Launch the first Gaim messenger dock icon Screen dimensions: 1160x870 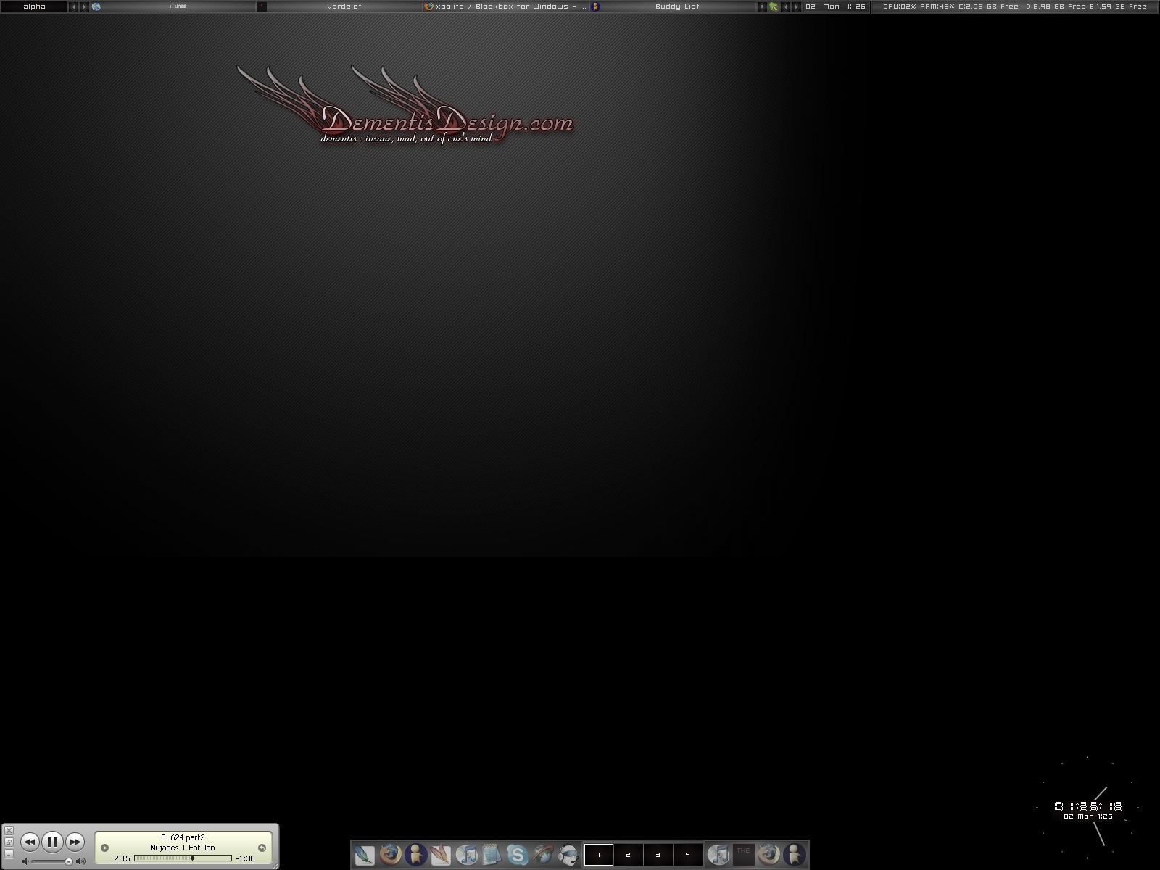click(415, 855)
